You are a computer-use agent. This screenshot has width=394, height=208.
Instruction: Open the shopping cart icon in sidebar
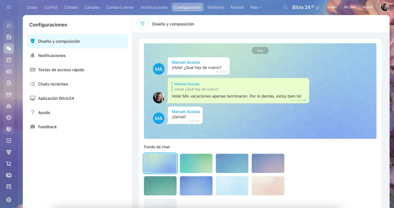9,164
